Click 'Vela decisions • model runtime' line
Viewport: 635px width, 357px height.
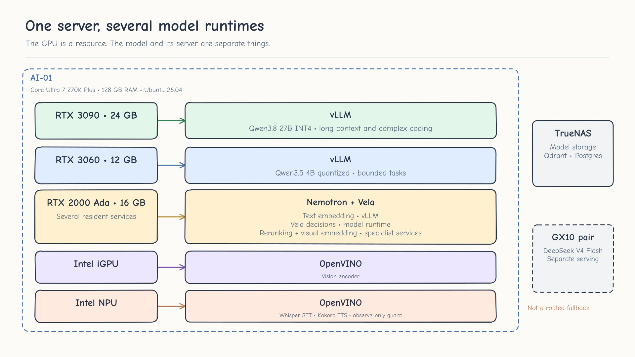tap(340, 224)
